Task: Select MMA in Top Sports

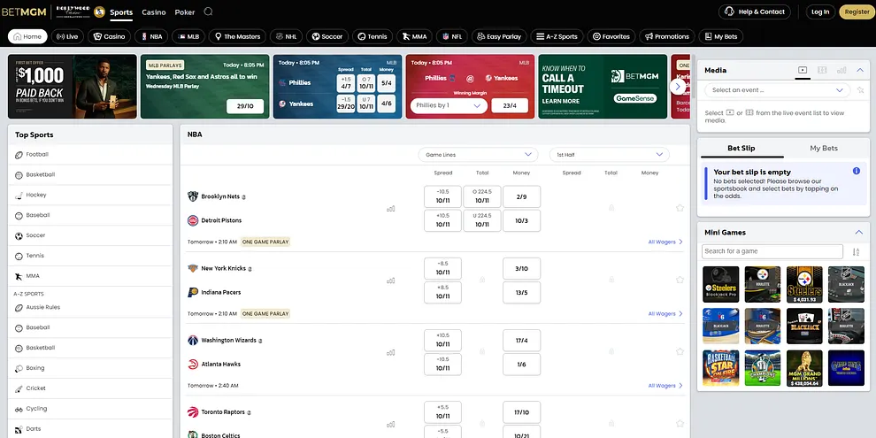Action: click(x=90, y=276)
